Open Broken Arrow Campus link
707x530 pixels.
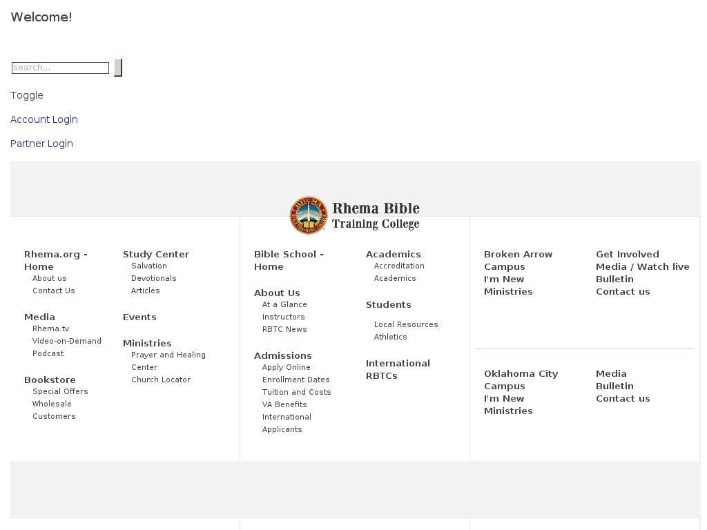[518, 260]
